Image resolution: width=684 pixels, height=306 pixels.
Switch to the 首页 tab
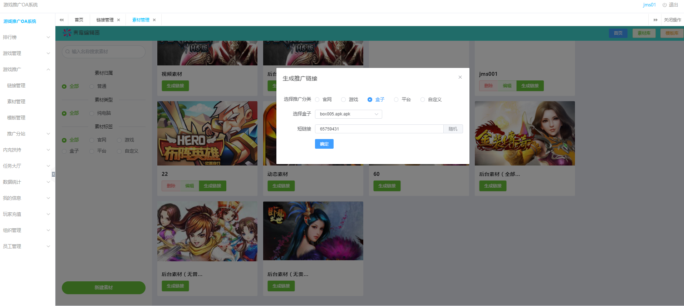79,20
